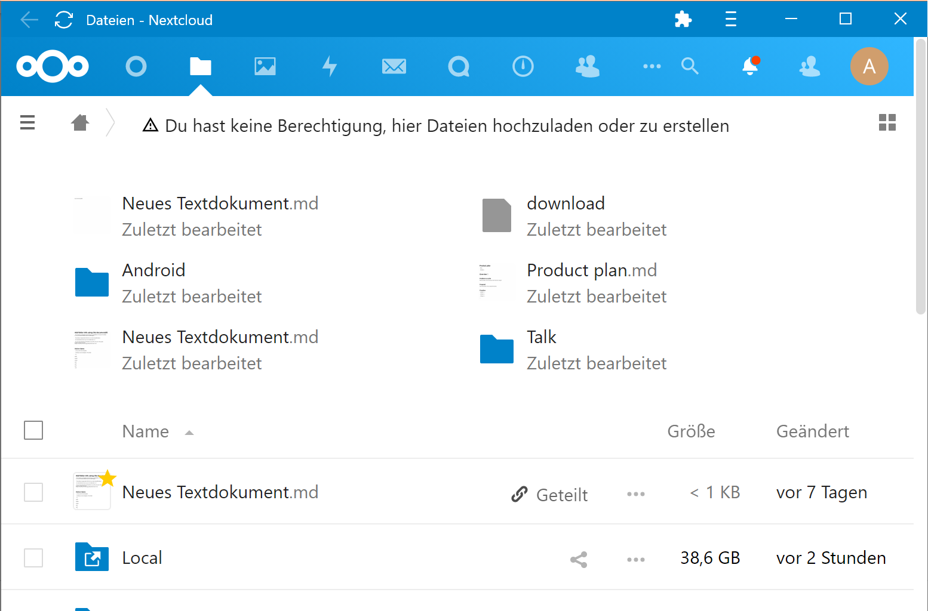This screenshot has width=928, height=611.
Task: Click file size 38,6 GB for Local
Action: click(710, 558)
